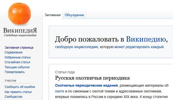Image resolution: width=173 pixels, height=100 pixels.
Task: Click the orange mandarin Wikipedia logo
Action: pos(20,14)
